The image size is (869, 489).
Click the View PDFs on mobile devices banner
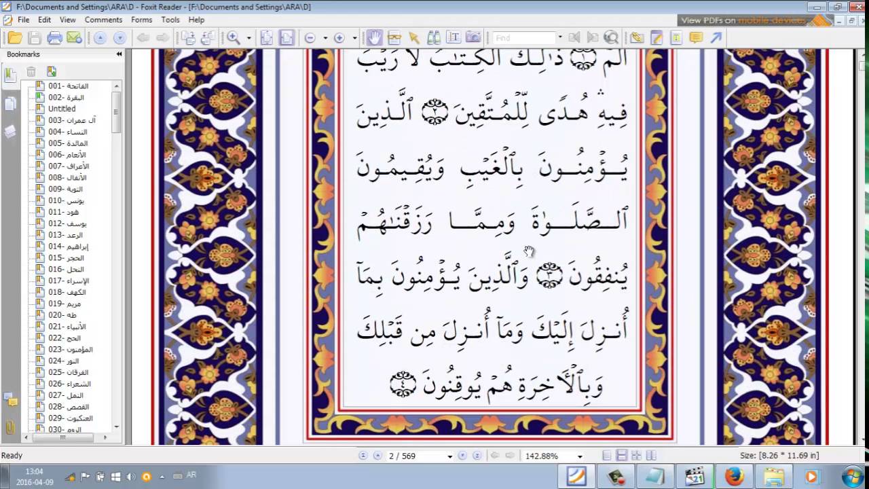pos(755,20)
